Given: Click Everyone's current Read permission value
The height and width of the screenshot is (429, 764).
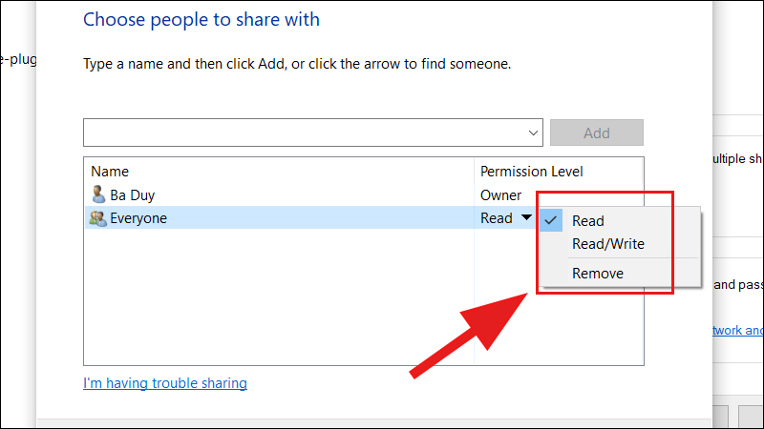Looking at the screenshot, I should click(x=497, y=218).
